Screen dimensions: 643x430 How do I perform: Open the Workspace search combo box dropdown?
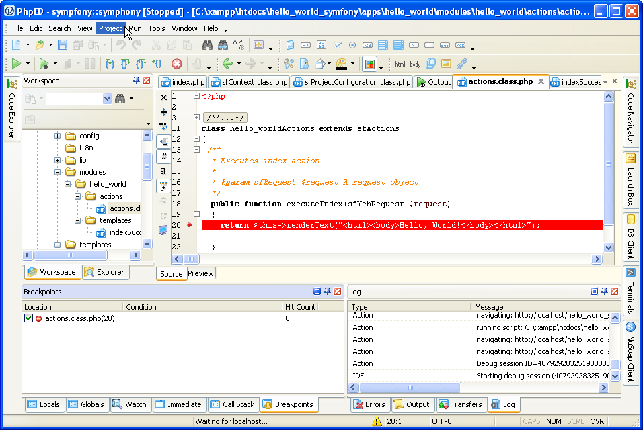(107, 99)
